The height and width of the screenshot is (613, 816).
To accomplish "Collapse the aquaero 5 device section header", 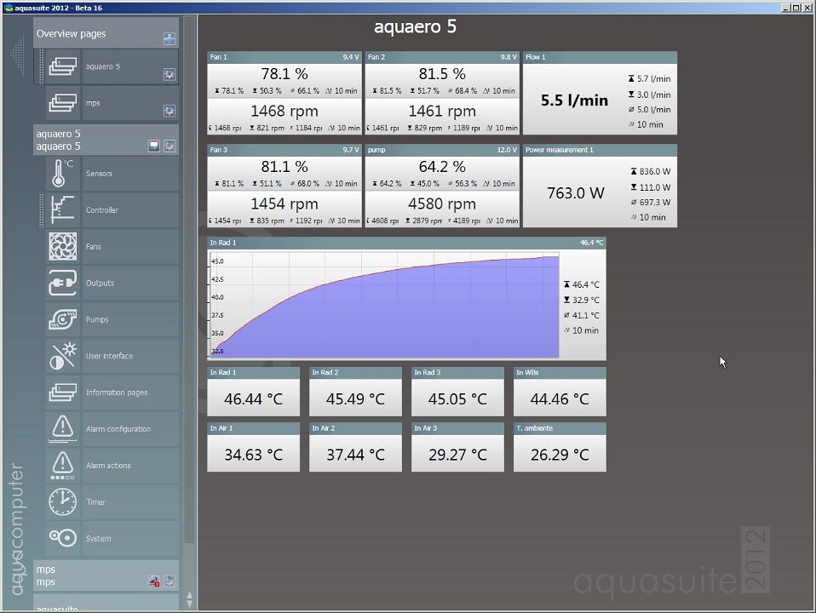I will click(106, 140).
